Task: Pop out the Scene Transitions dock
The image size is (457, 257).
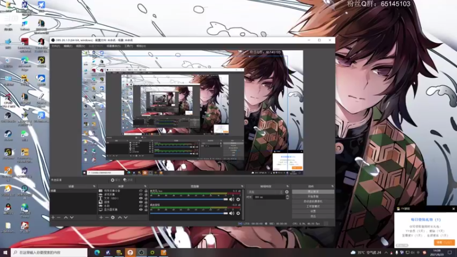Action: coord(287,186)
